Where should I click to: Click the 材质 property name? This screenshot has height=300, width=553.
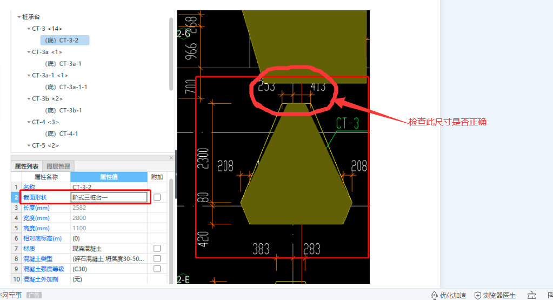(29, 249)
